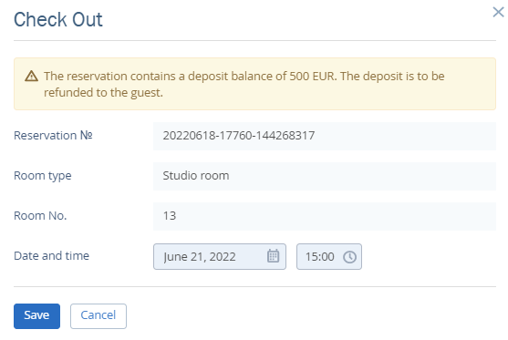The image size is (508, 340).
Task: Open the clock time picker icon
Action: click(x=349, y=257)
